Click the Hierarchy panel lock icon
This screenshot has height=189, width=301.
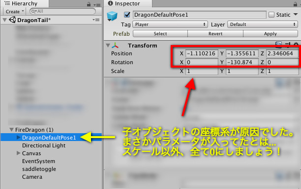[89, 4]
